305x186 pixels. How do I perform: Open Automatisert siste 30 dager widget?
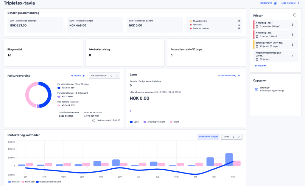pos(206,53)
